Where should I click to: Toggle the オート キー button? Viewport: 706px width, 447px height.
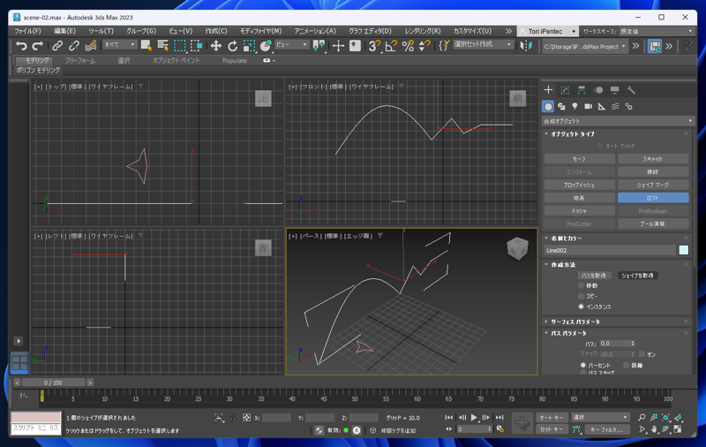[x=551, y=417]
